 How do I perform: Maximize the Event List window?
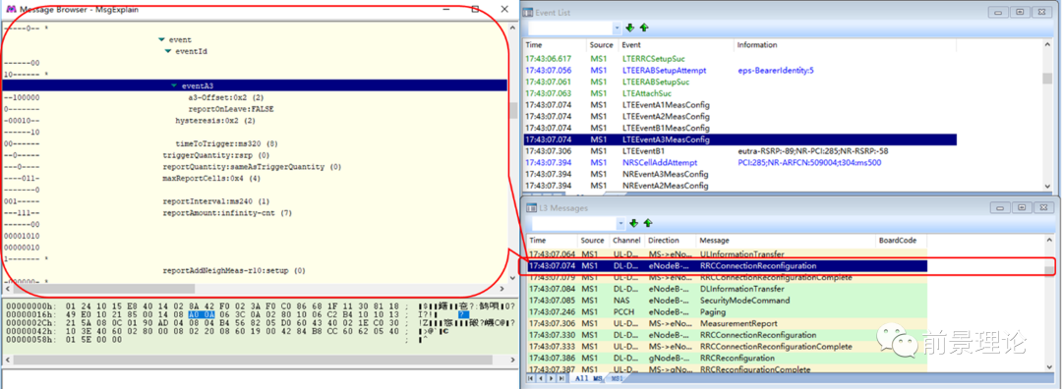[x=1020, y=12]
